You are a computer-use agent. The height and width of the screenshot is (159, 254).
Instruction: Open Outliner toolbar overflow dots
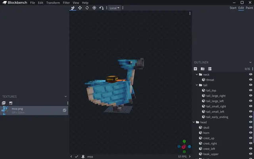pos(252,69)
